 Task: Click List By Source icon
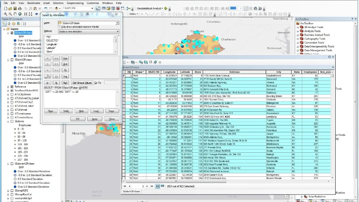tap(9, 24)
